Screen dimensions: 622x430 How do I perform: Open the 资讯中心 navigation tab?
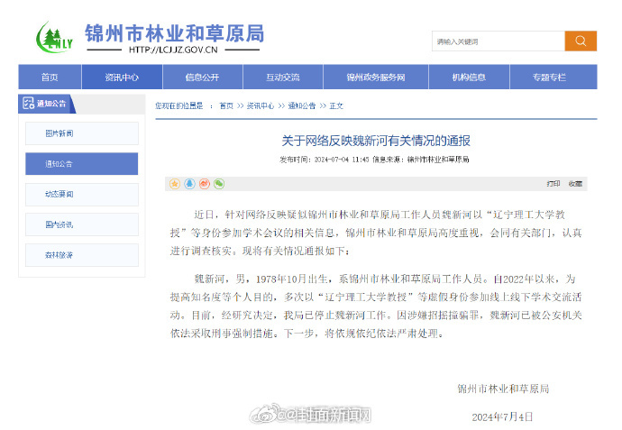122,77
